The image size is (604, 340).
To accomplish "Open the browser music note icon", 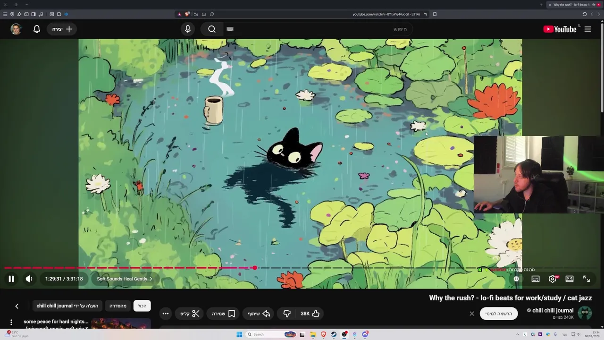I will point(41,14).
